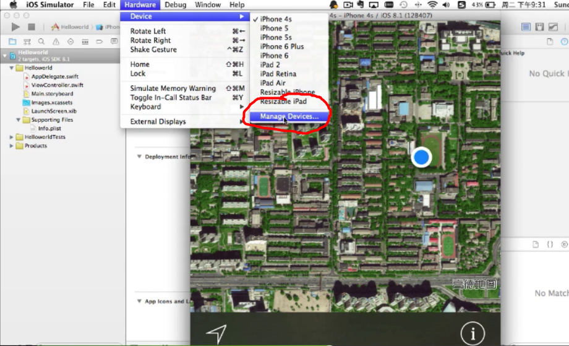Open the Edit menu
This screenshot has height=346, width=569.
point(109,5)
